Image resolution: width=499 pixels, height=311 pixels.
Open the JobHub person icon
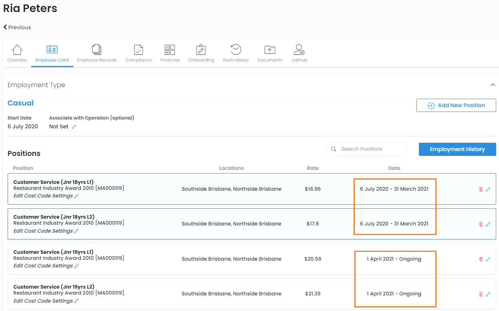[x=299, y=53]
